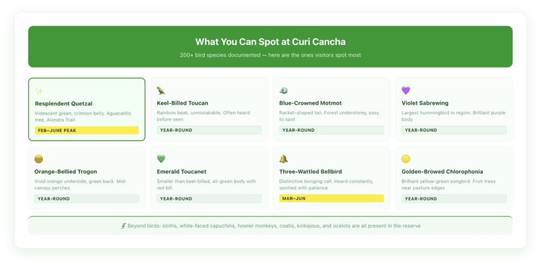The height and width of the screenshot is (264, 542).
Task: Select the yellow Mar–Jun season badge
Action: (x=331, y=198)
